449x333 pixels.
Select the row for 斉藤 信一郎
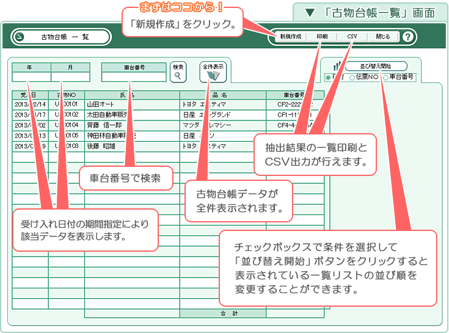pyautogui.click(x=168, y=125)
